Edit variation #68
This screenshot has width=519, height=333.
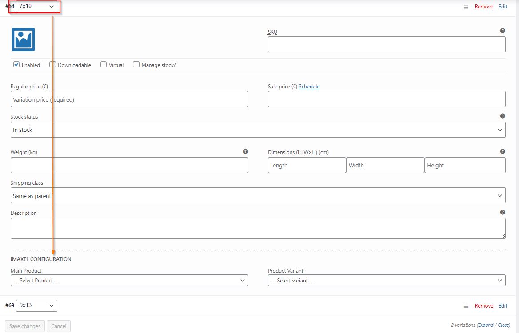coord(503,7)
